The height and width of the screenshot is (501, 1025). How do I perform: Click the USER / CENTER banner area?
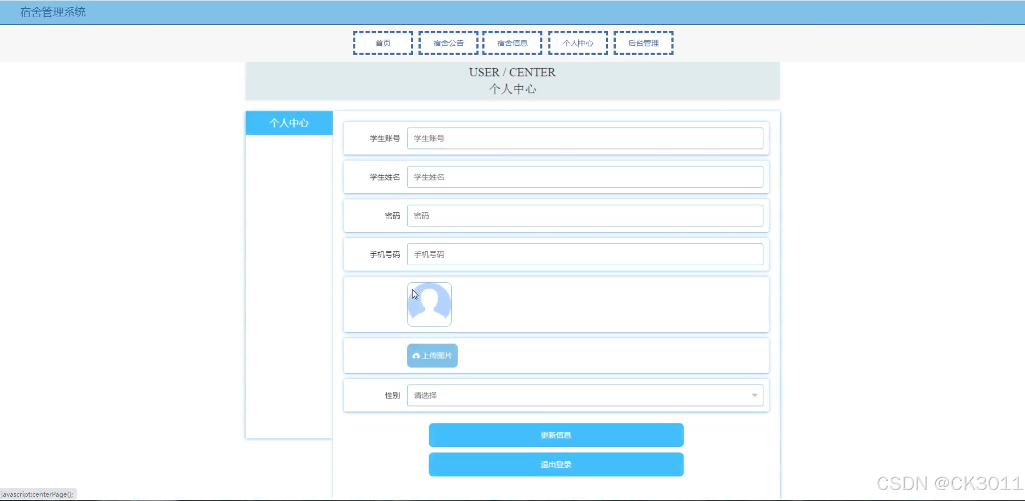click(512, 81)
